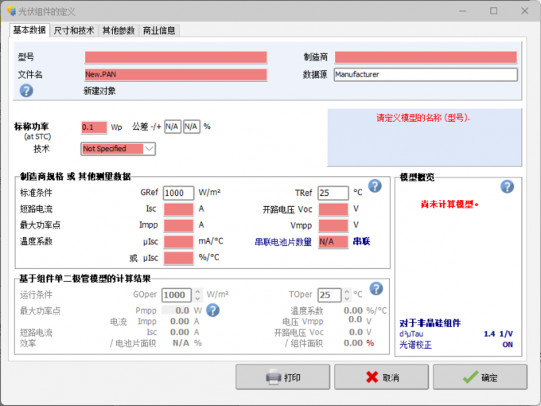541x406 pixels.
Task: Open the help icon under the file name
Action: (x=26, y=91)
